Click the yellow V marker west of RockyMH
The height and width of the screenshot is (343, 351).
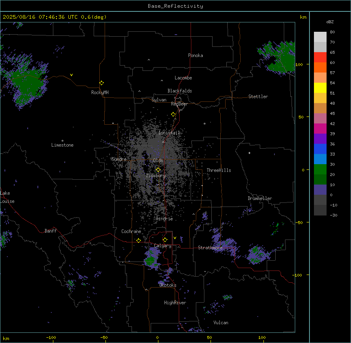pos(71,75)
